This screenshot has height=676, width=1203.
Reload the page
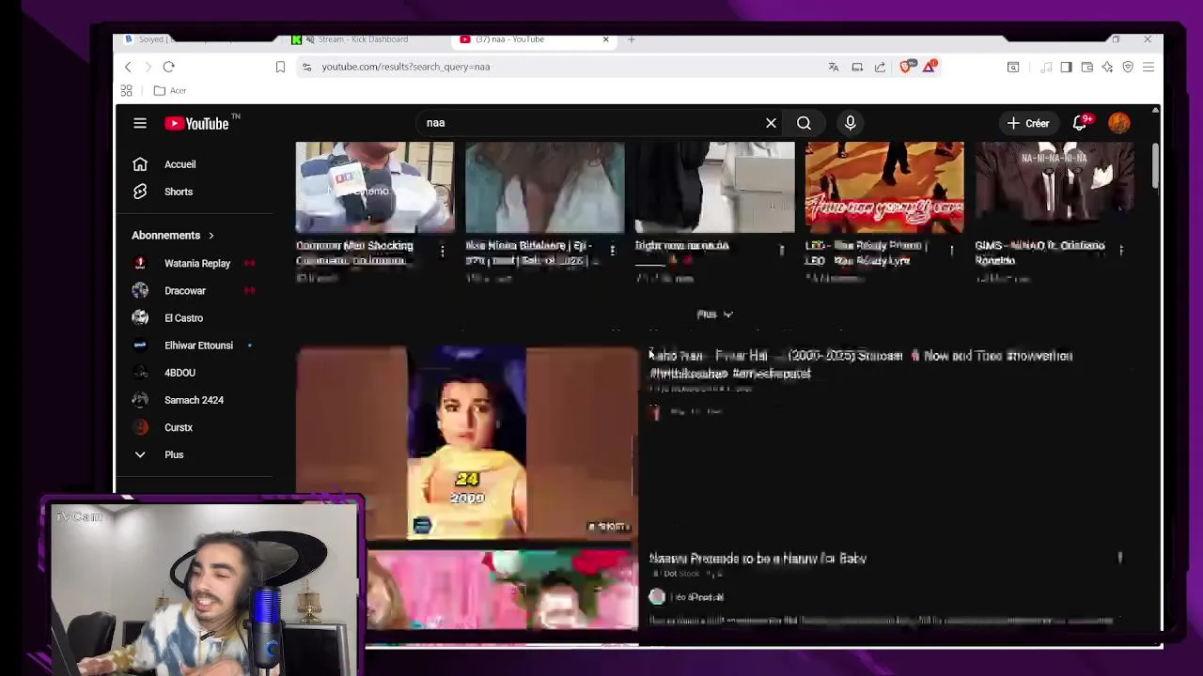click(168, 67)
